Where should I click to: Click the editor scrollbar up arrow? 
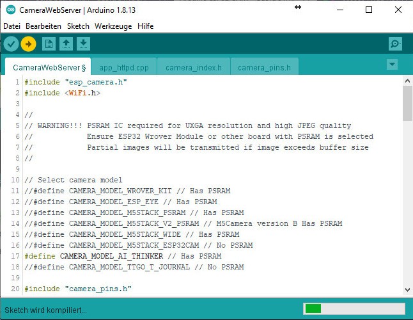407,81
